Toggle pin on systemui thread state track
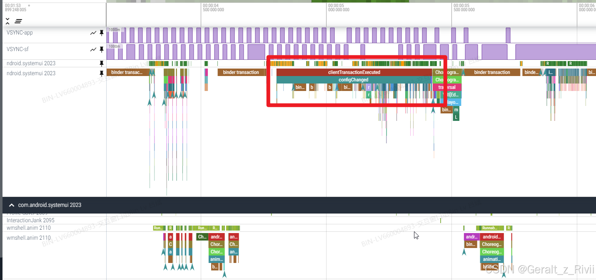The width and height of the screenshot is (596, 280). click(x=101, y=64)
